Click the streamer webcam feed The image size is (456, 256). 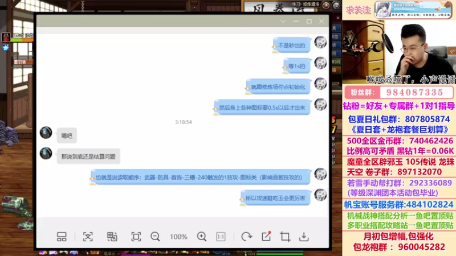(399, 52)
